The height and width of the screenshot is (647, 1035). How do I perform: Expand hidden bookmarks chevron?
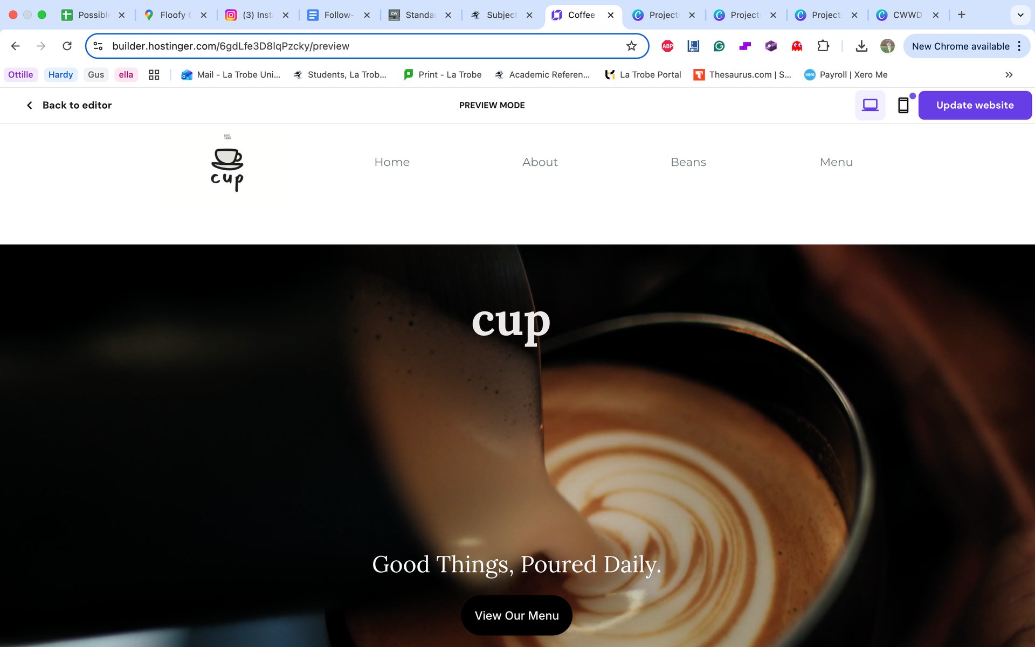tap(1009, 74)
